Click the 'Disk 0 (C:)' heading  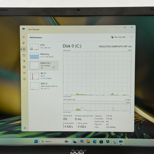click(72, 46)
